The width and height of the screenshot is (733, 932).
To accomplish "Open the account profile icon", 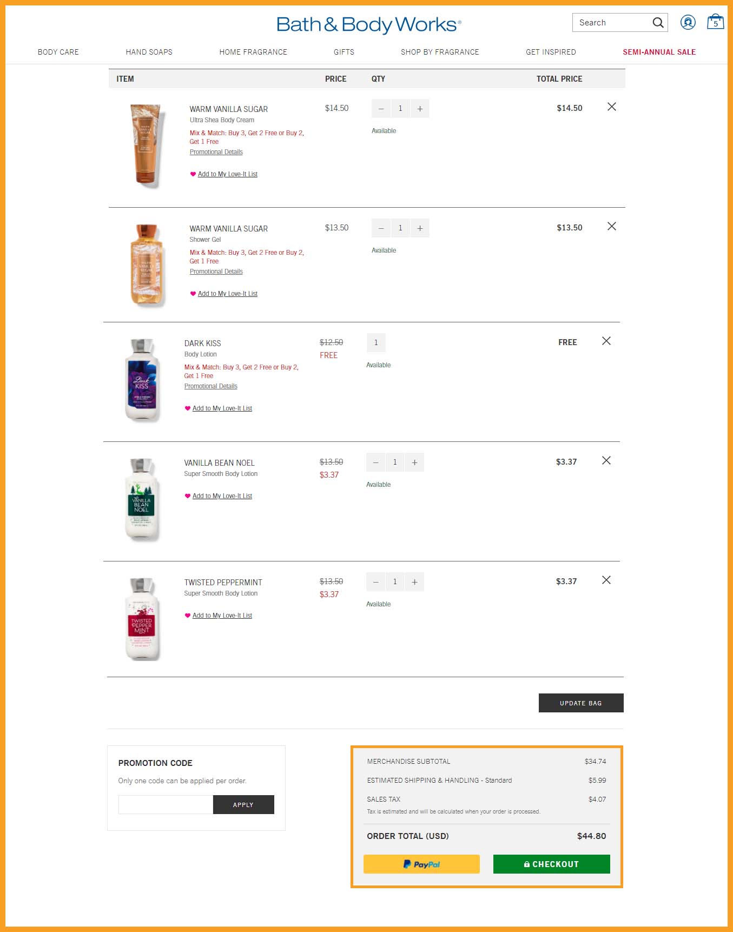I will tap(688, 22).
